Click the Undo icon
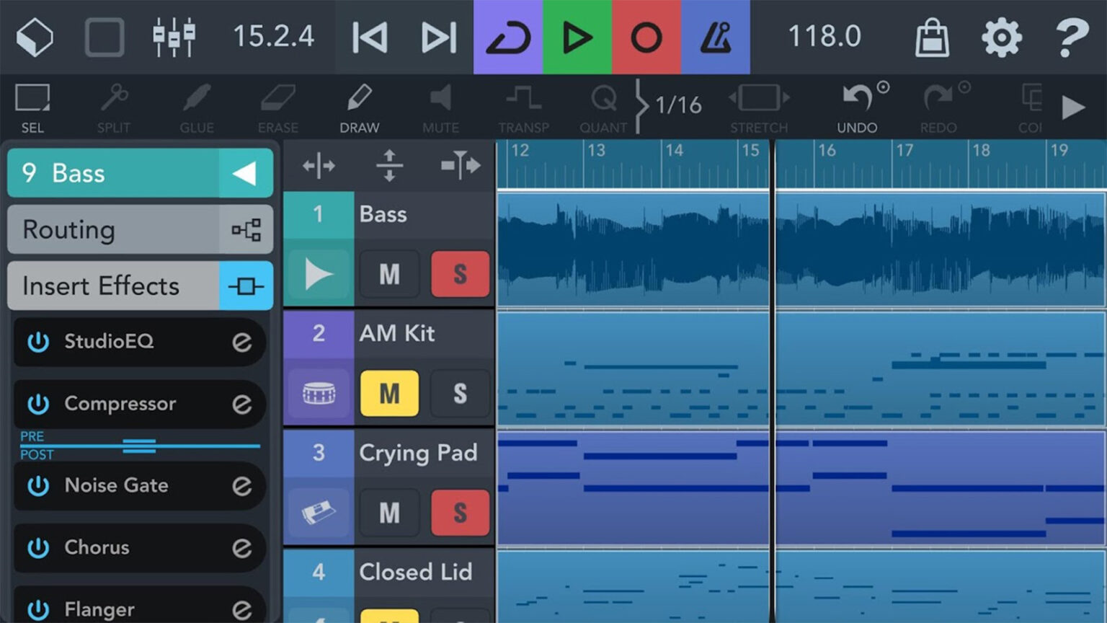 856,105
